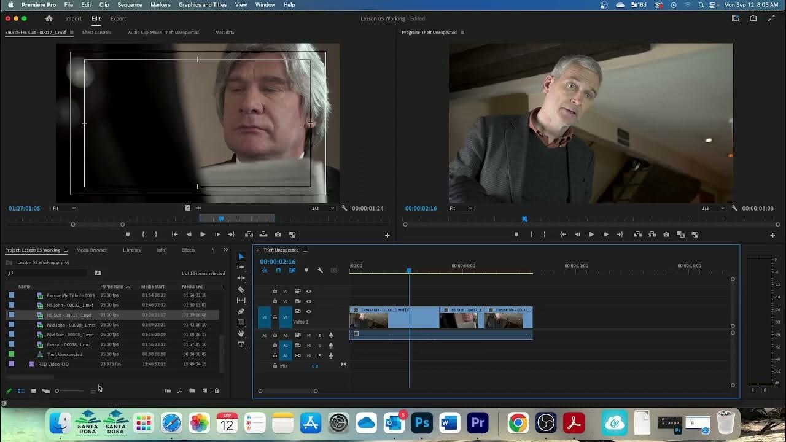Delete selected item with trash icon
Screen dimensions: 786x442
point(216,390)
